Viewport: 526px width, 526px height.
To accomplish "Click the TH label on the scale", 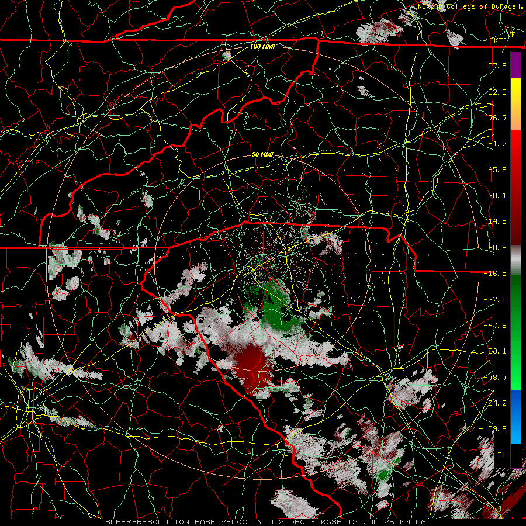I will click(502, 455).
